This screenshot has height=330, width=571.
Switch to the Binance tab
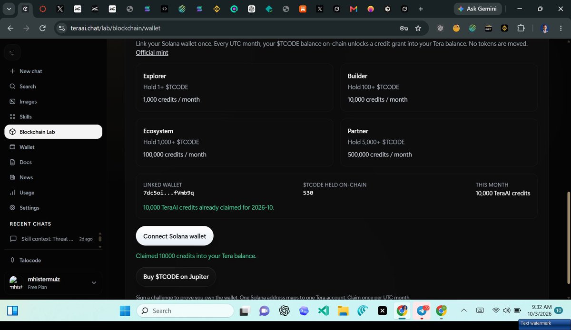click(217, 9)
